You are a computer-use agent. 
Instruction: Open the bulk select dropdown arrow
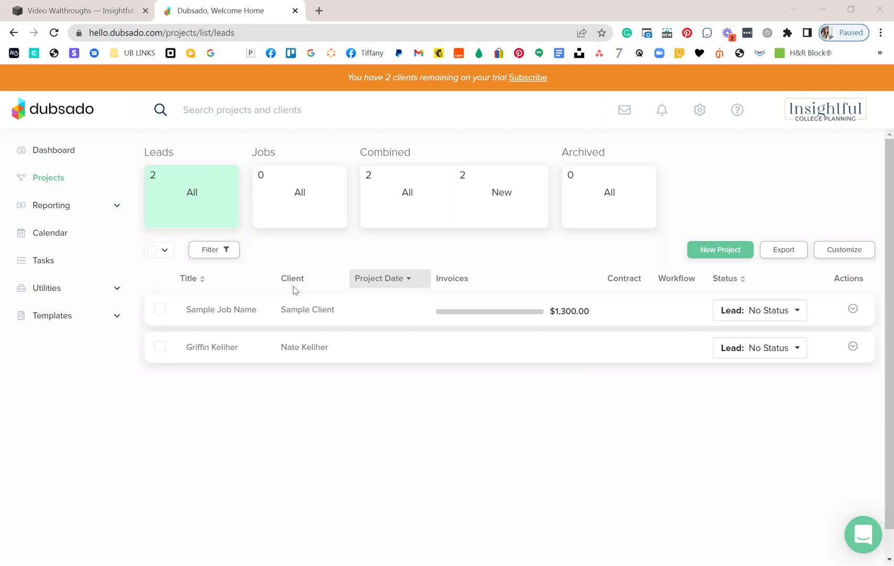(x=165, y=250)
